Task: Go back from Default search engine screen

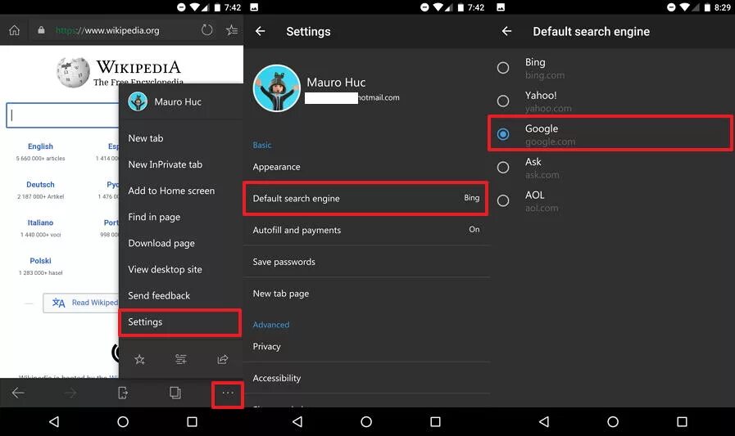Action: (x=506, y=31)
